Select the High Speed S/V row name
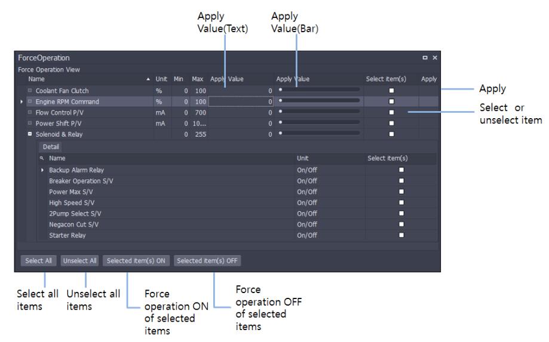Viewport: 549px width, 342px height. [x=72, y=202]
